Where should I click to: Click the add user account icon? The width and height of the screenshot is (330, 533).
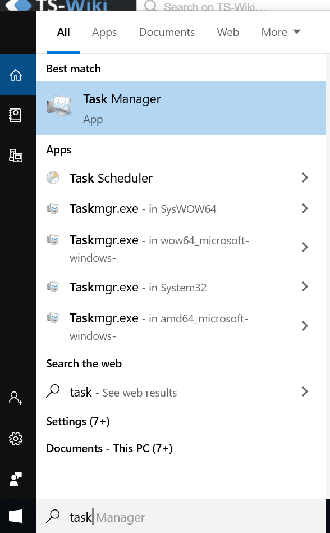[16, 398]
